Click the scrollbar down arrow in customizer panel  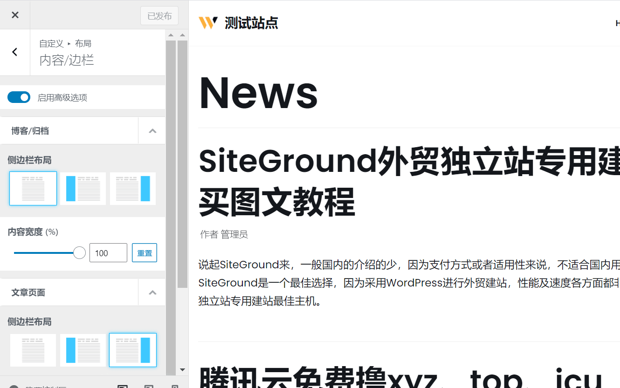click(182, 370)
